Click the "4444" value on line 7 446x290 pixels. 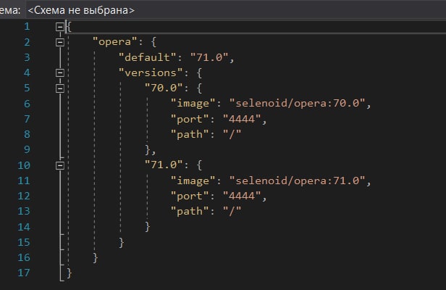242,119
